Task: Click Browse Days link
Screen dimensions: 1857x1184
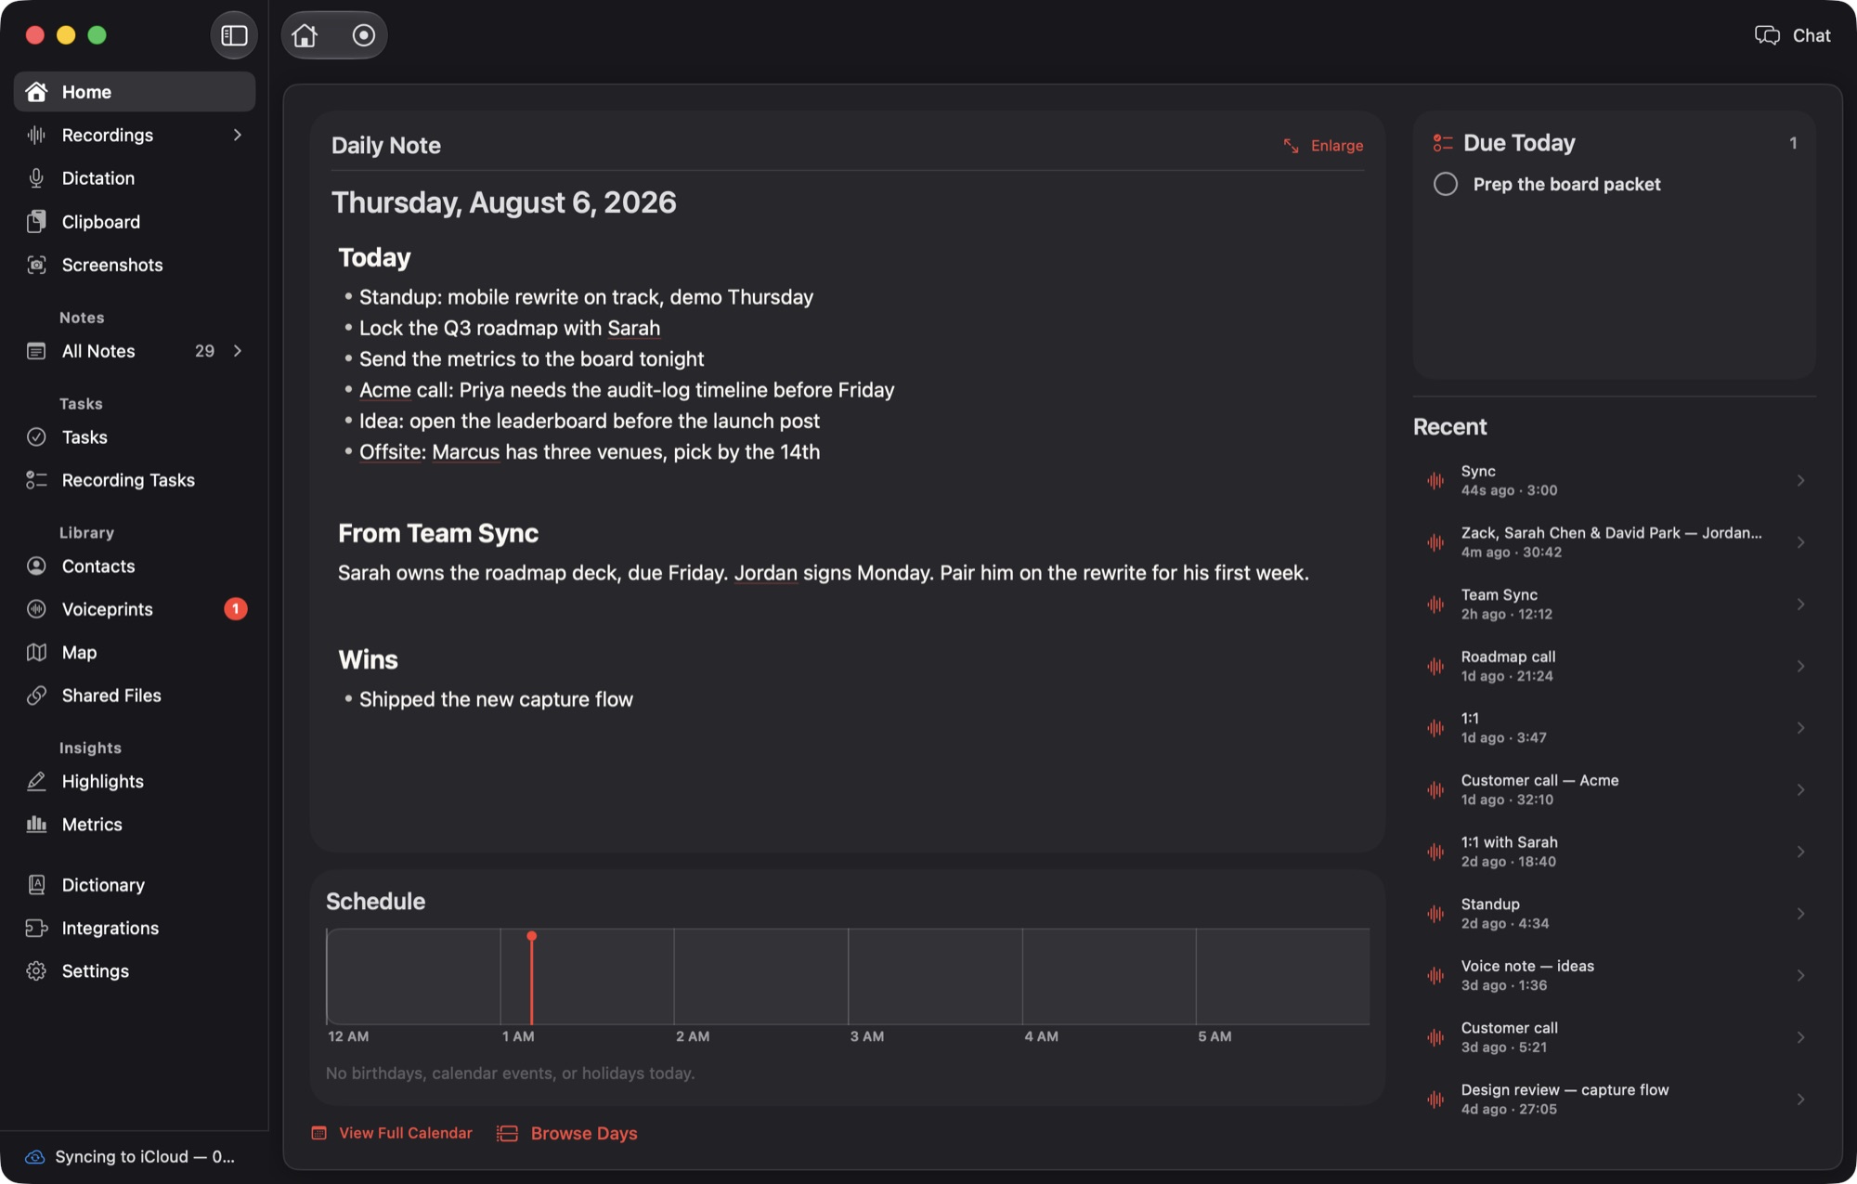Action: 566,1134
